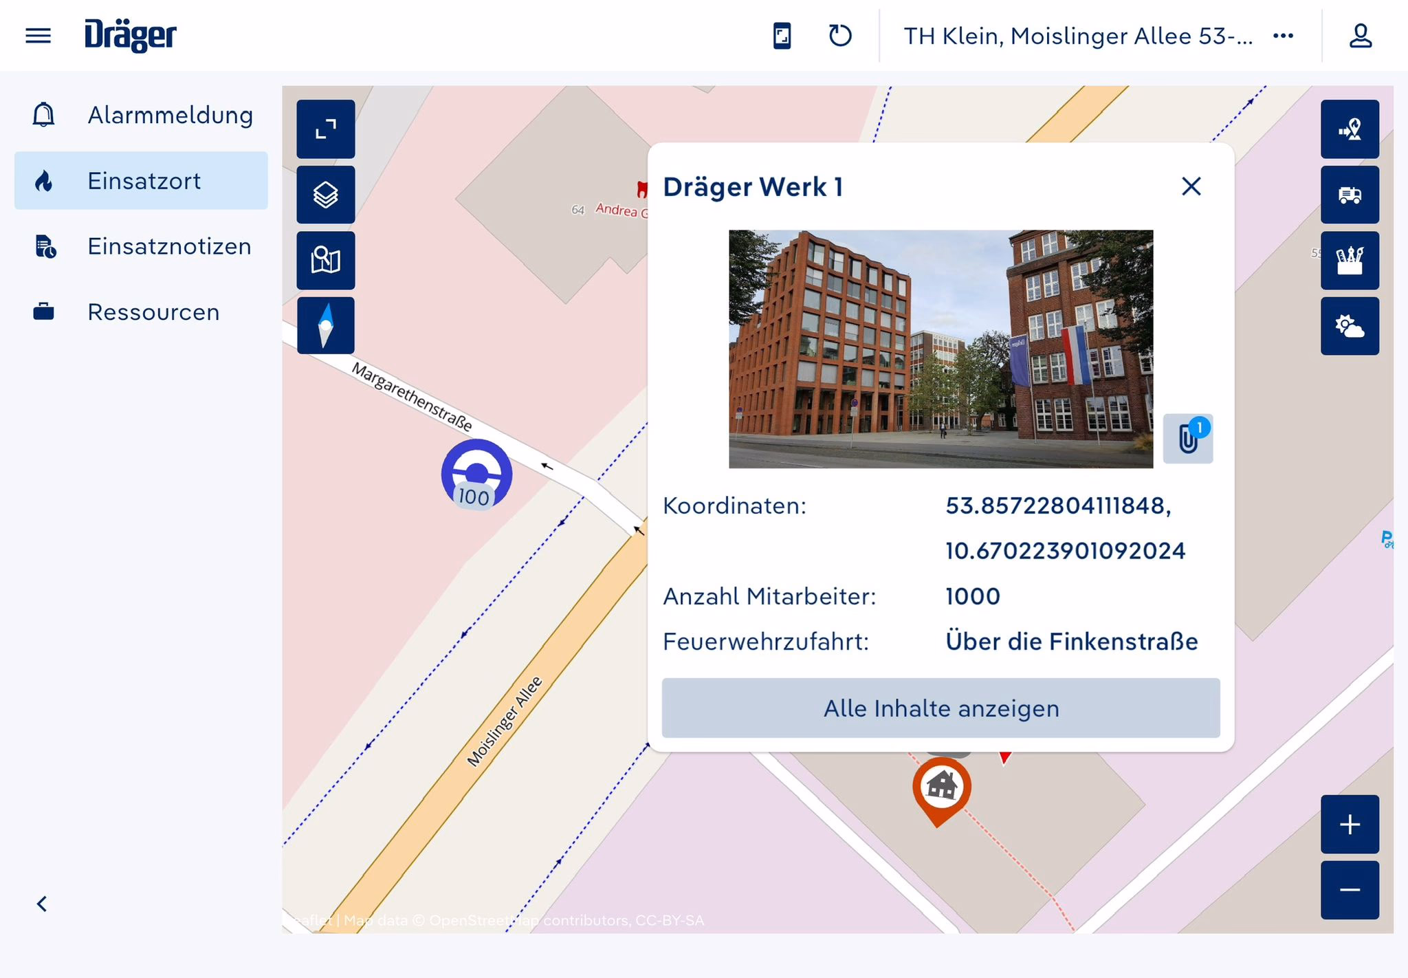1408x978 pixels.
Task: Click the refresh icon in header
Action: coord(840,35)
